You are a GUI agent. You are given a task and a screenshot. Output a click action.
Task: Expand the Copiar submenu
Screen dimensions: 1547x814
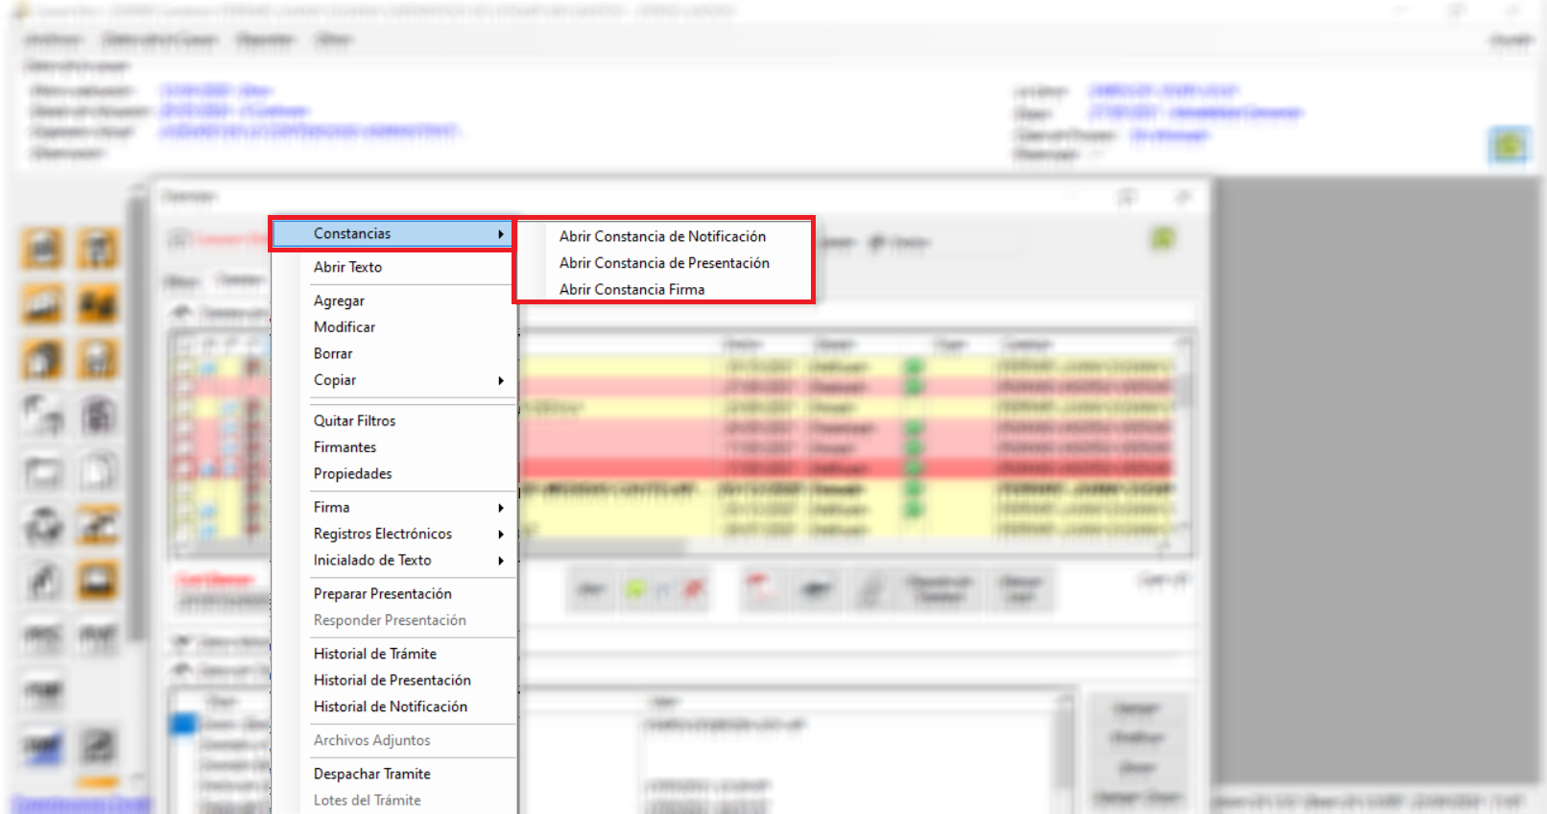coord(335,380)
